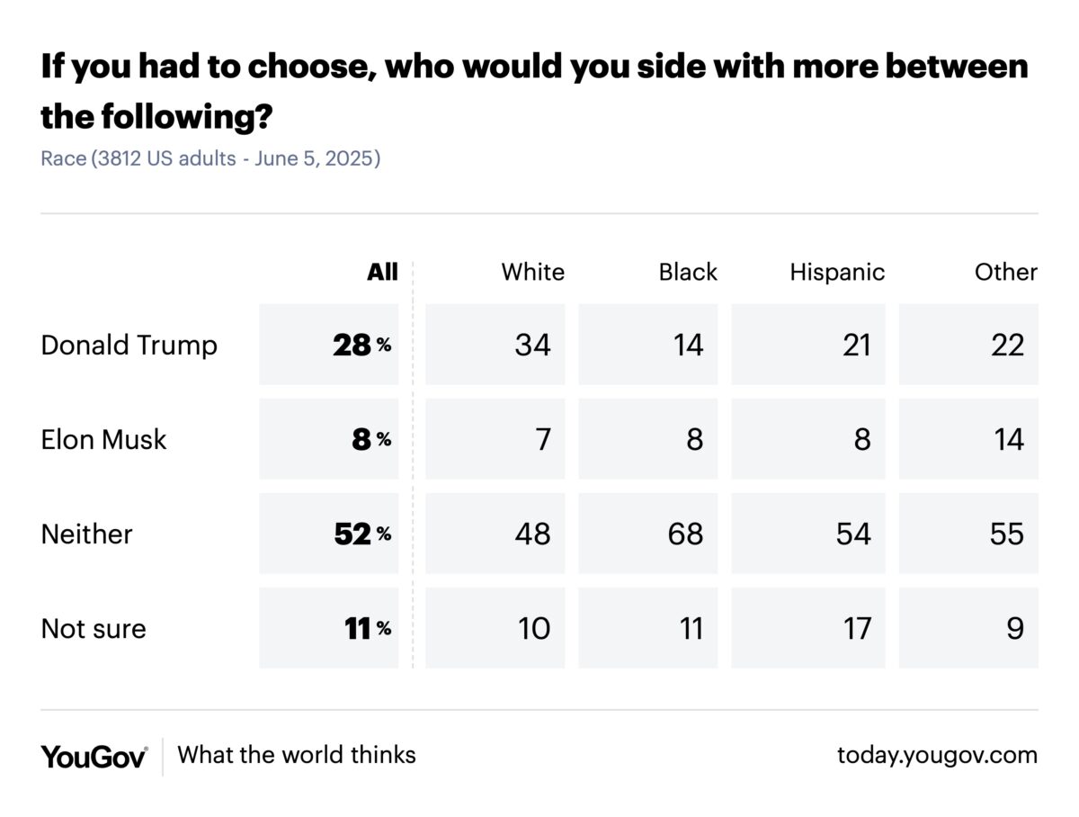1079x817 pixels.
Task: Open the today.yougov.com link
Action: (937, 755)
